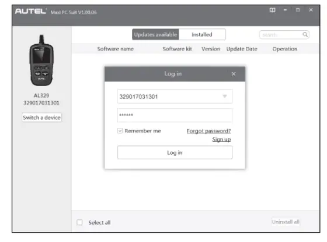Open the user manual book icon
The height and width of the screenshot is (242, 327).
coord(272,10)
